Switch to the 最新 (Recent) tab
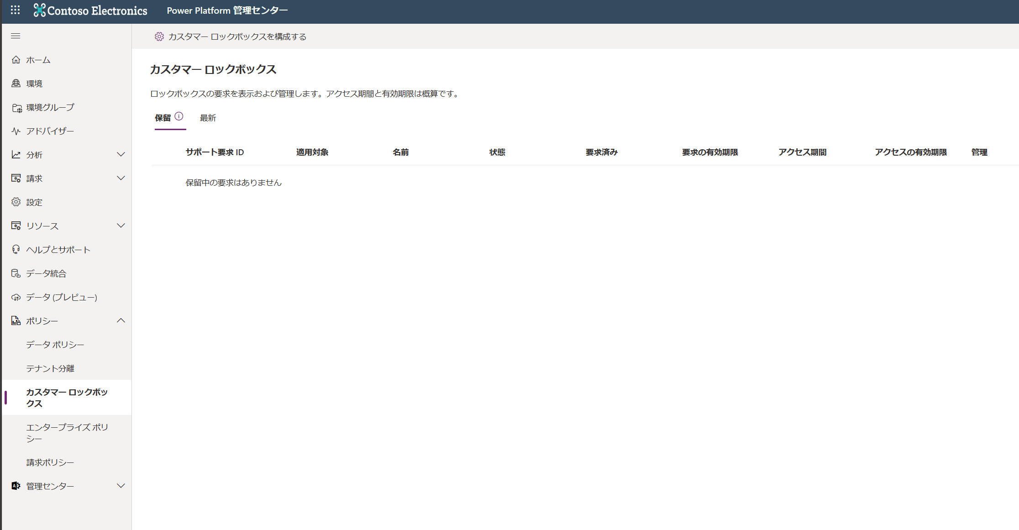 click(x=208, y=118)
